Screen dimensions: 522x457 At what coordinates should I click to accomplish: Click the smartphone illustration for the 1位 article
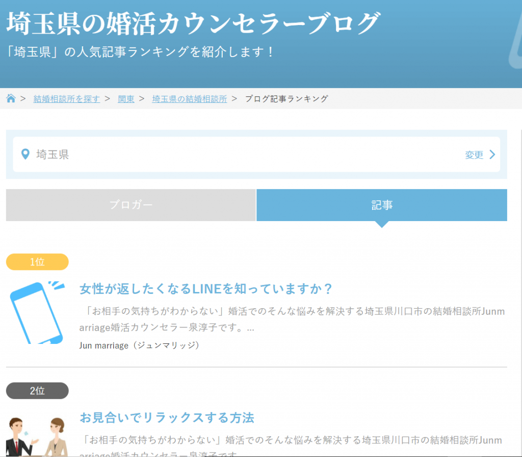pyautogui.click(x=36, y=312)
